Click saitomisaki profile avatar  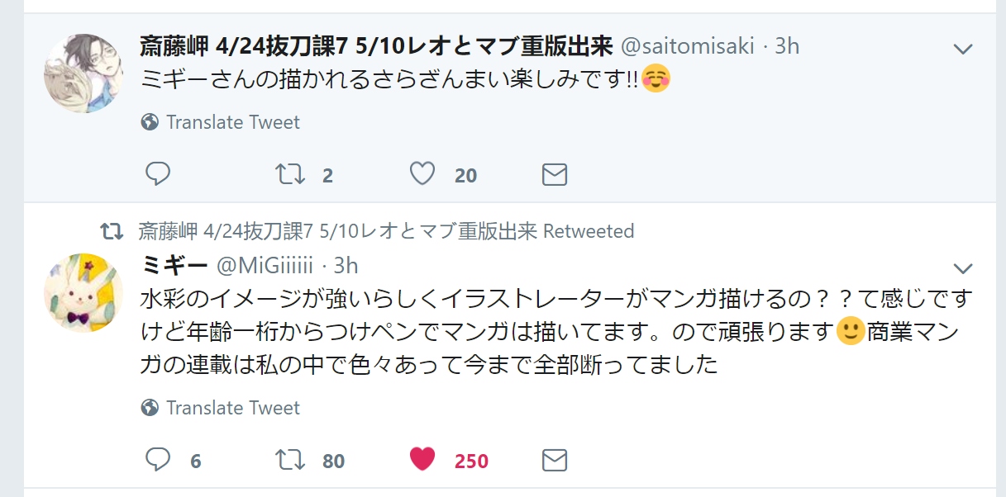coord(83,73)
